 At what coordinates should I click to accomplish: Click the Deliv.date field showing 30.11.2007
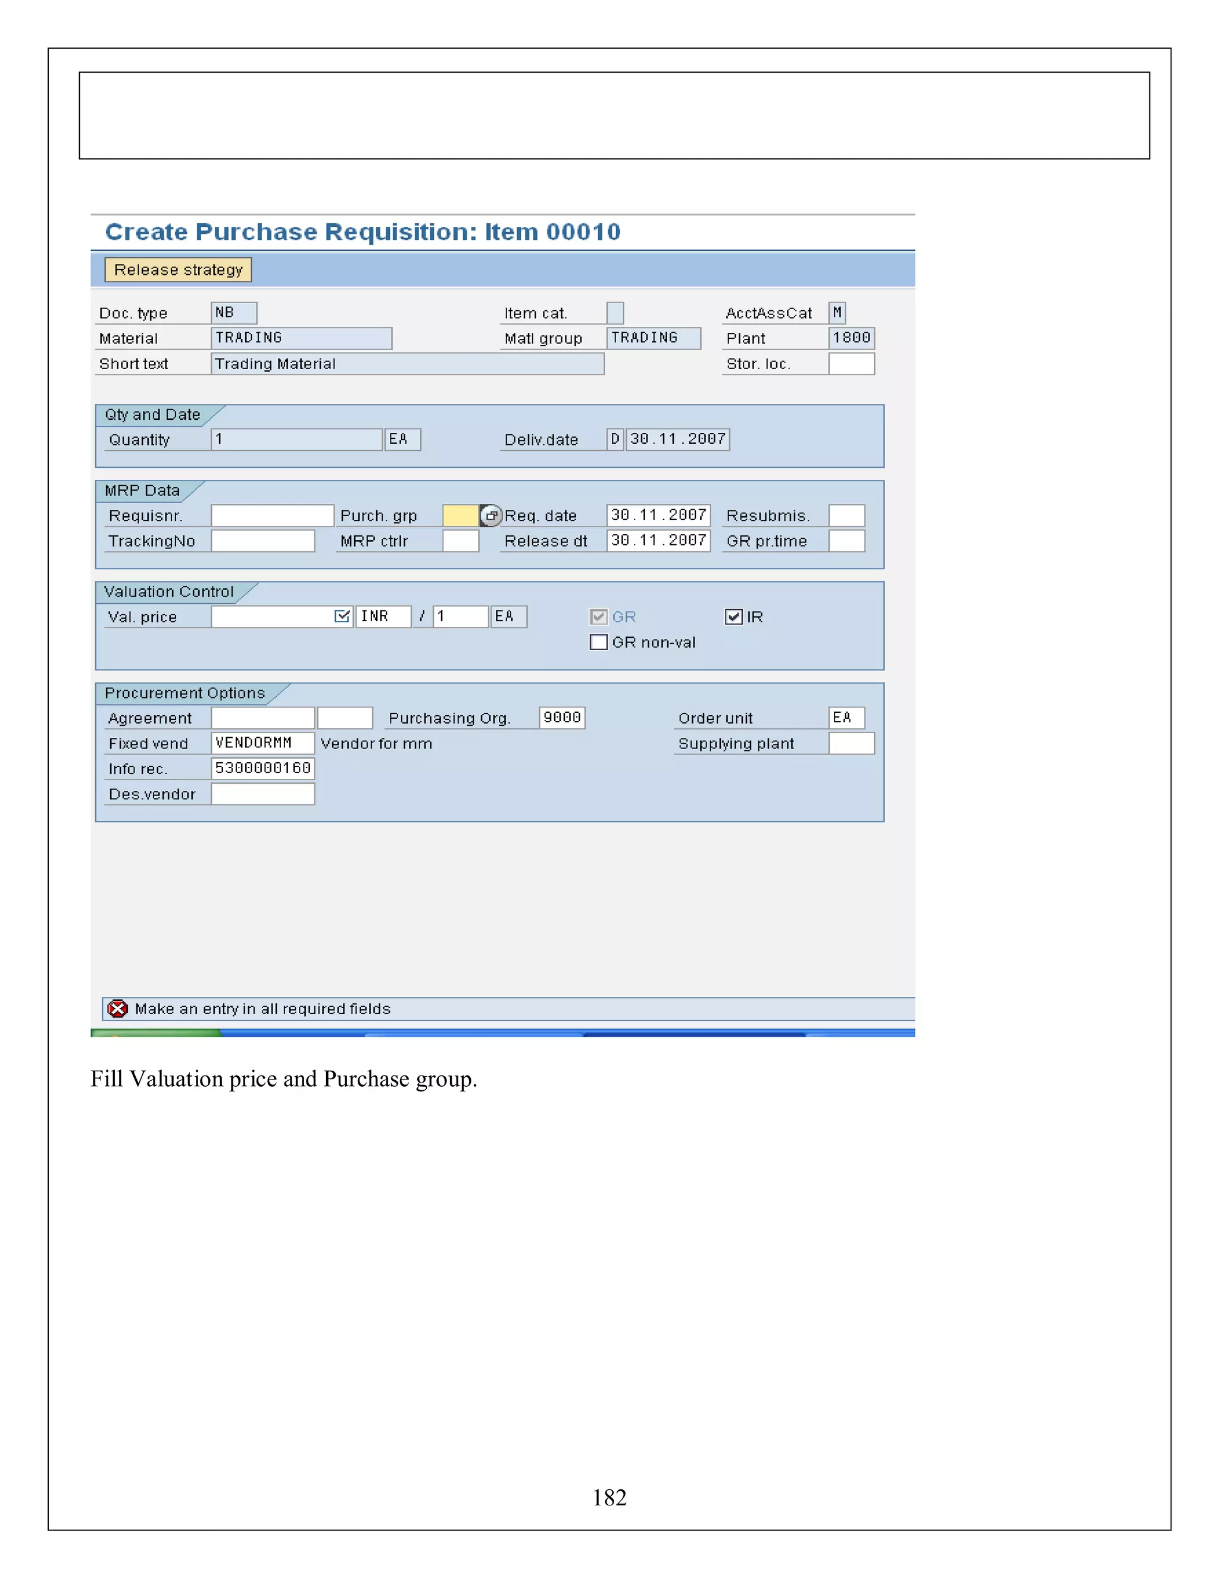(677, 439)
